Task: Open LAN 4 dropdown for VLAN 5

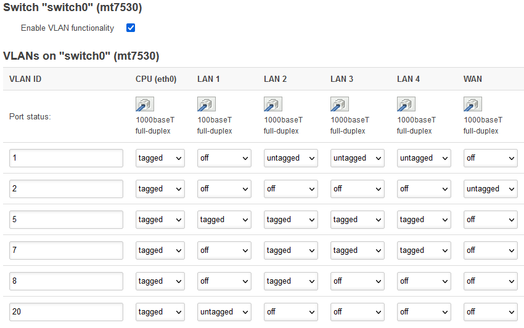Action: coord(424,220)
